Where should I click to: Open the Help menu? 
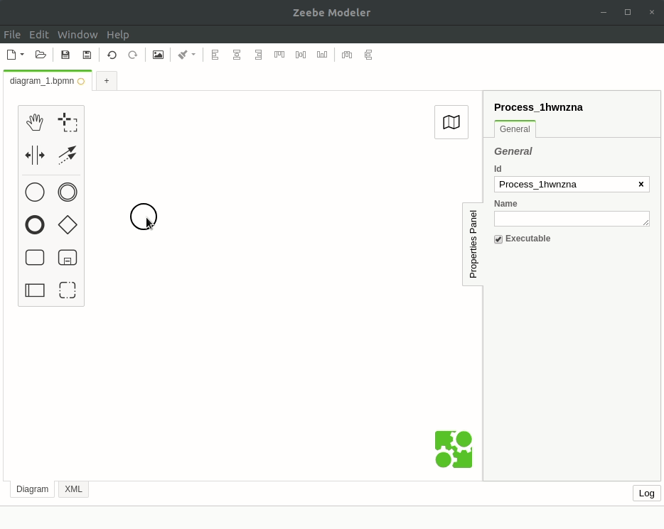pos(118,35)
